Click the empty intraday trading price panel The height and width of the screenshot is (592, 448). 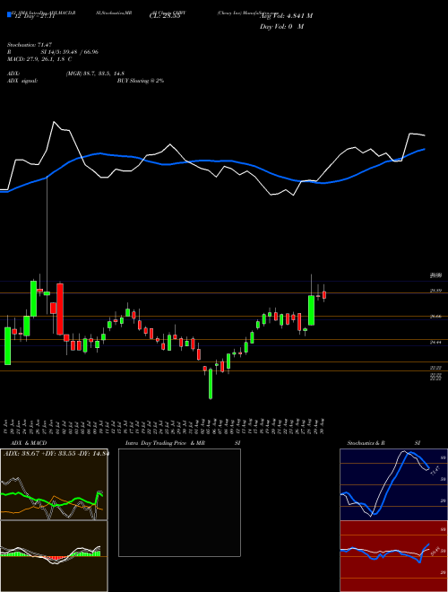click(x=179, y=502)
